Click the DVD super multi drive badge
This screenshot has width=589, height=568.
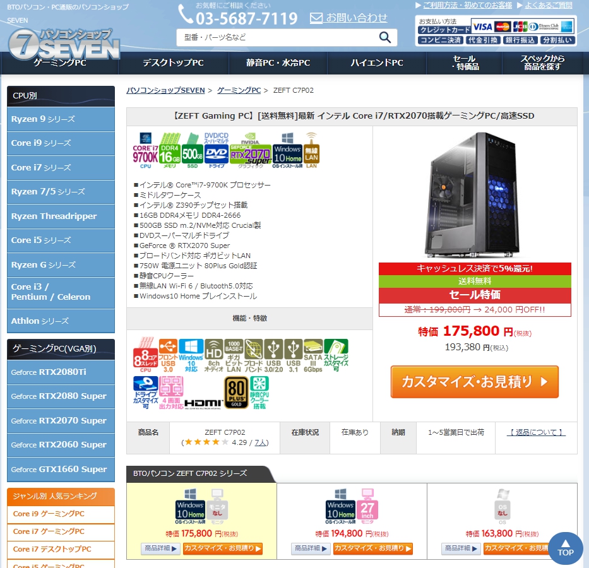coord(217,150)
